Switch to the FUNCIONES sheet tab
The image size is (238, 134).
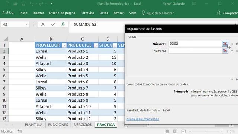pyautogui.click(x=58, y=125)
